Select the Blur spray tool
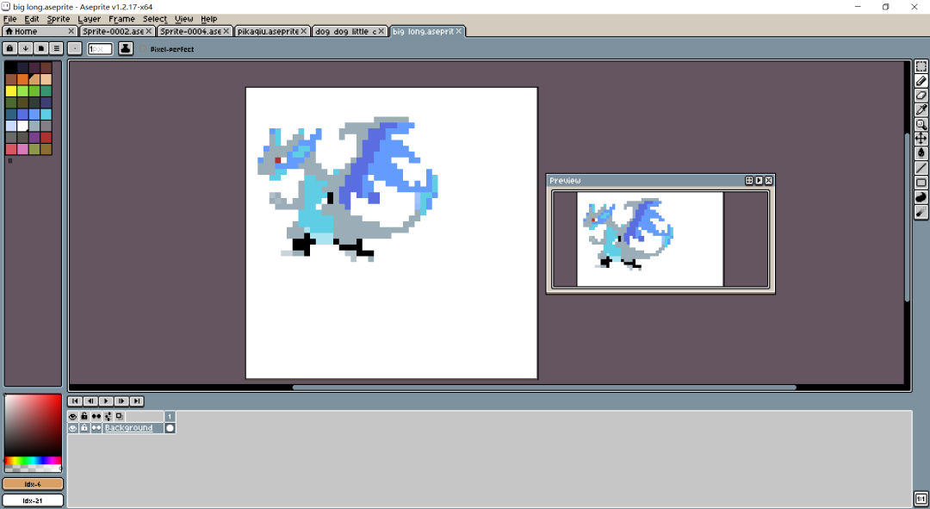The image size is (930, 509). click(x=921, y=211)
